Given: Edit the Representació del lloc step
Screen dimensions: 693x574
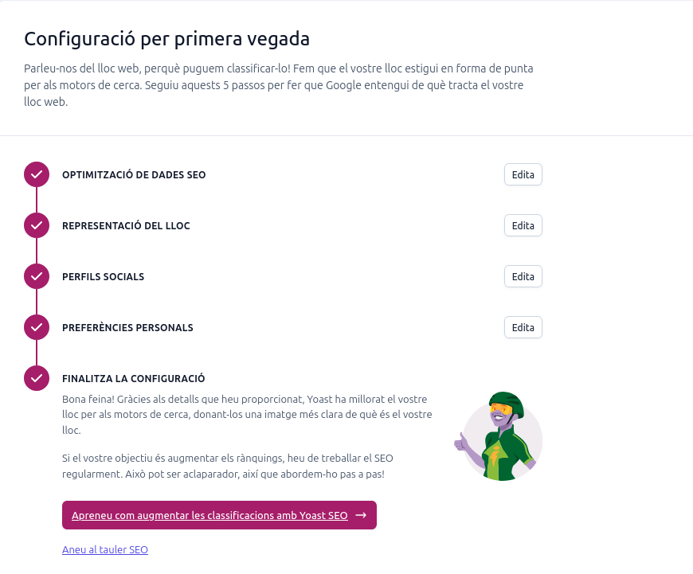Looking at the screenshot, I should (x=523, y=225).
